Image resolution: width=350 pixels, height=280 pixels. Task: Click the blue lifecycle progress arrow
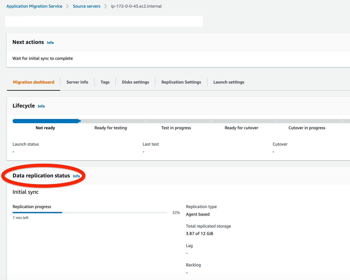(x=47, y=121)
